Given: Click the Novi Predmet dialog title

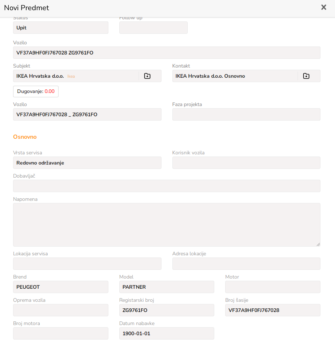Looking at the screenshot, I should [27, 8].
